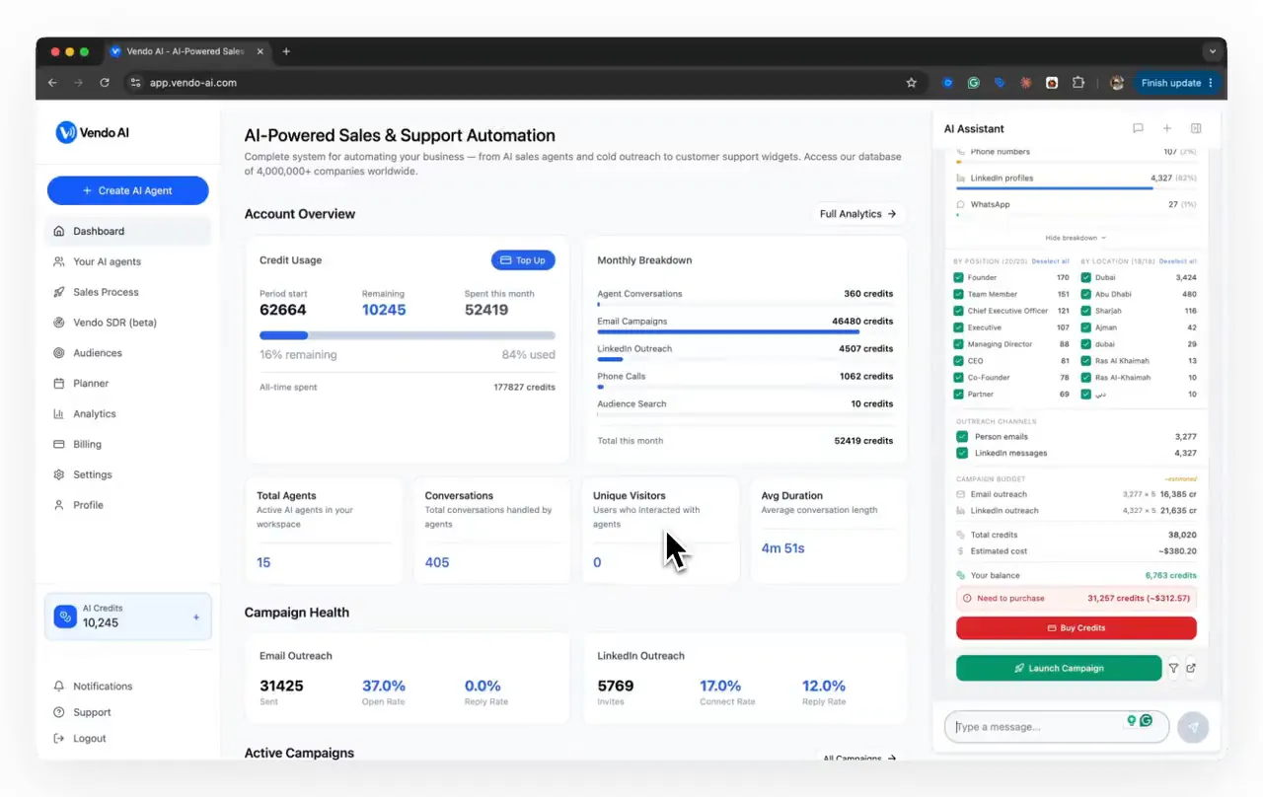Screen dimensions: 1263x797
Task: Disable the LinkedIn messages outreach channel
Action: [962, 453]
